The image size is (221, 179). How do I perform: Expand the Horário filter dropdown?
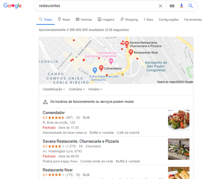pos(95,89)
